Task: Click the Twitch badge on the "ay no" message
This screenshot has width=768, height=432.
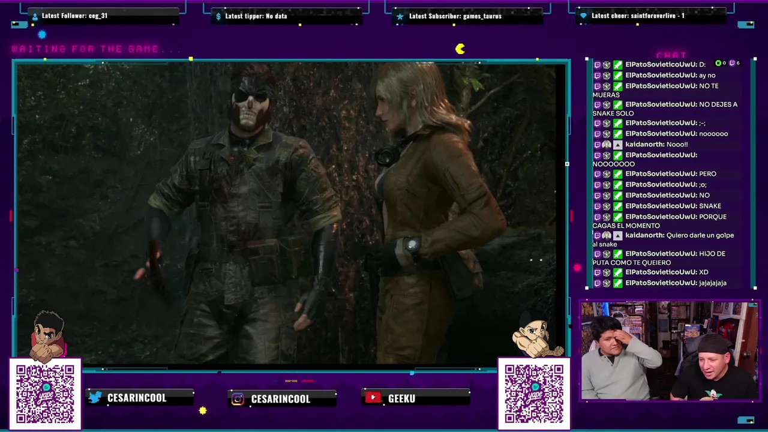Action: 597,76
